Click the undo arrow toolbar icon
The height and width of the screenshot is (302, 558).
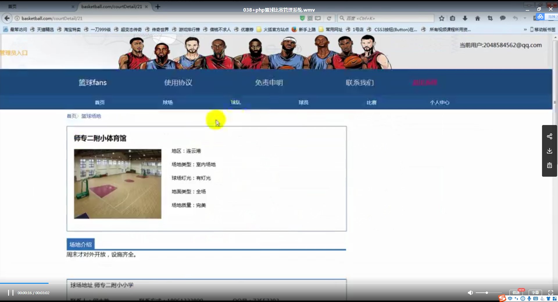pyautogui.click(x=515, y=18)
